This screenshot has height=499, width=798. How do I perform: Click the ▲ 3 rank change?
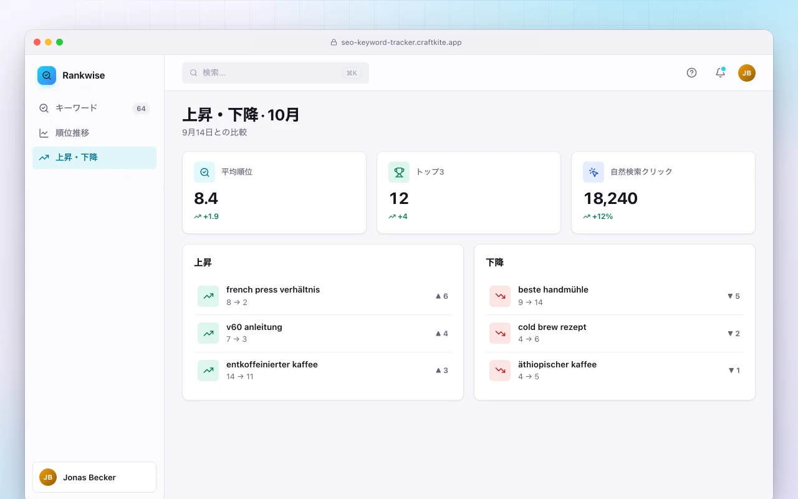click(442, 371)
